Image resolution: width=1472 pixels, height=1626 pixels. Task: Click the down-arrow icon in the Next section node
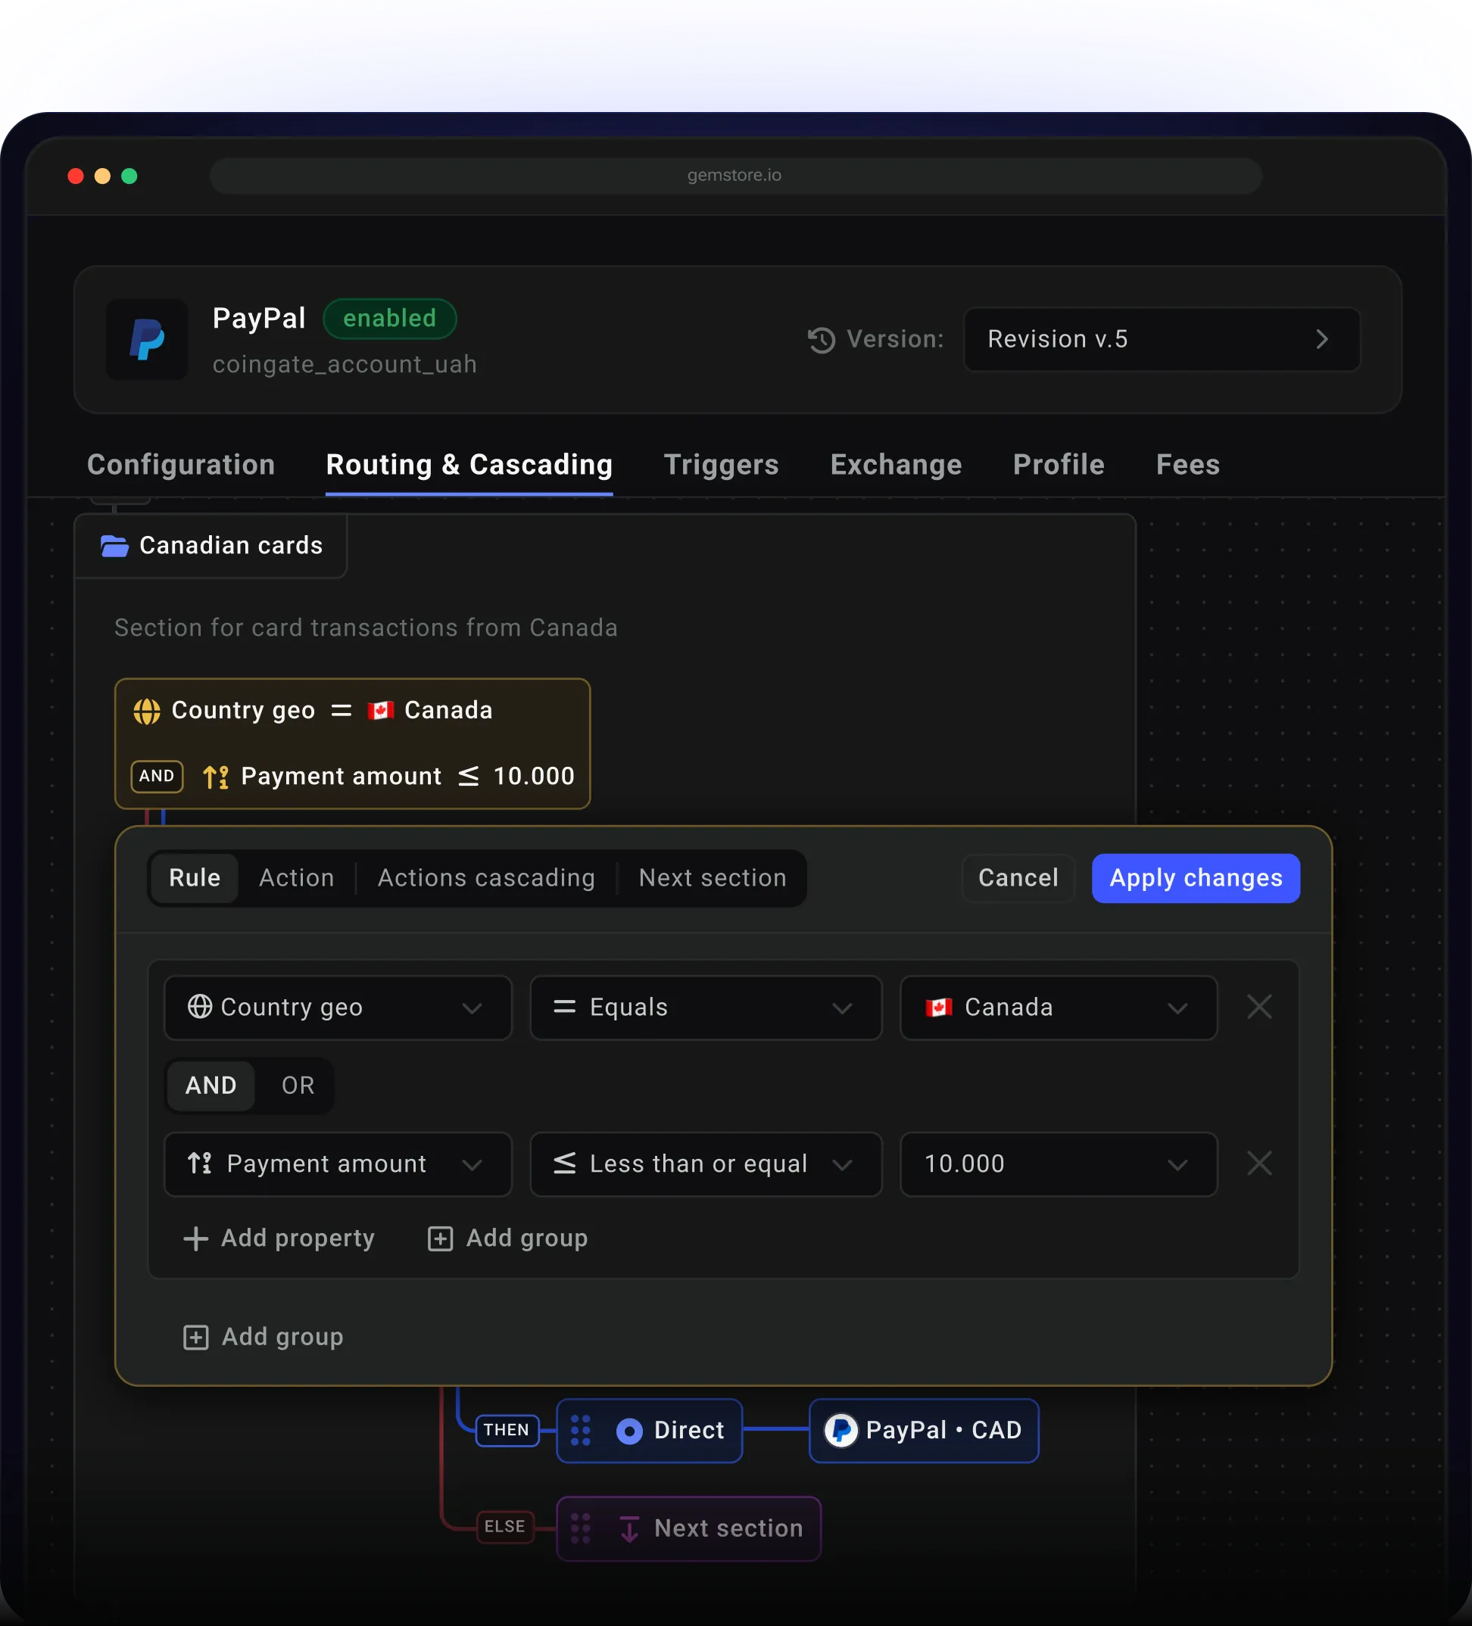pyautogui.click(x=630, y=1528)
